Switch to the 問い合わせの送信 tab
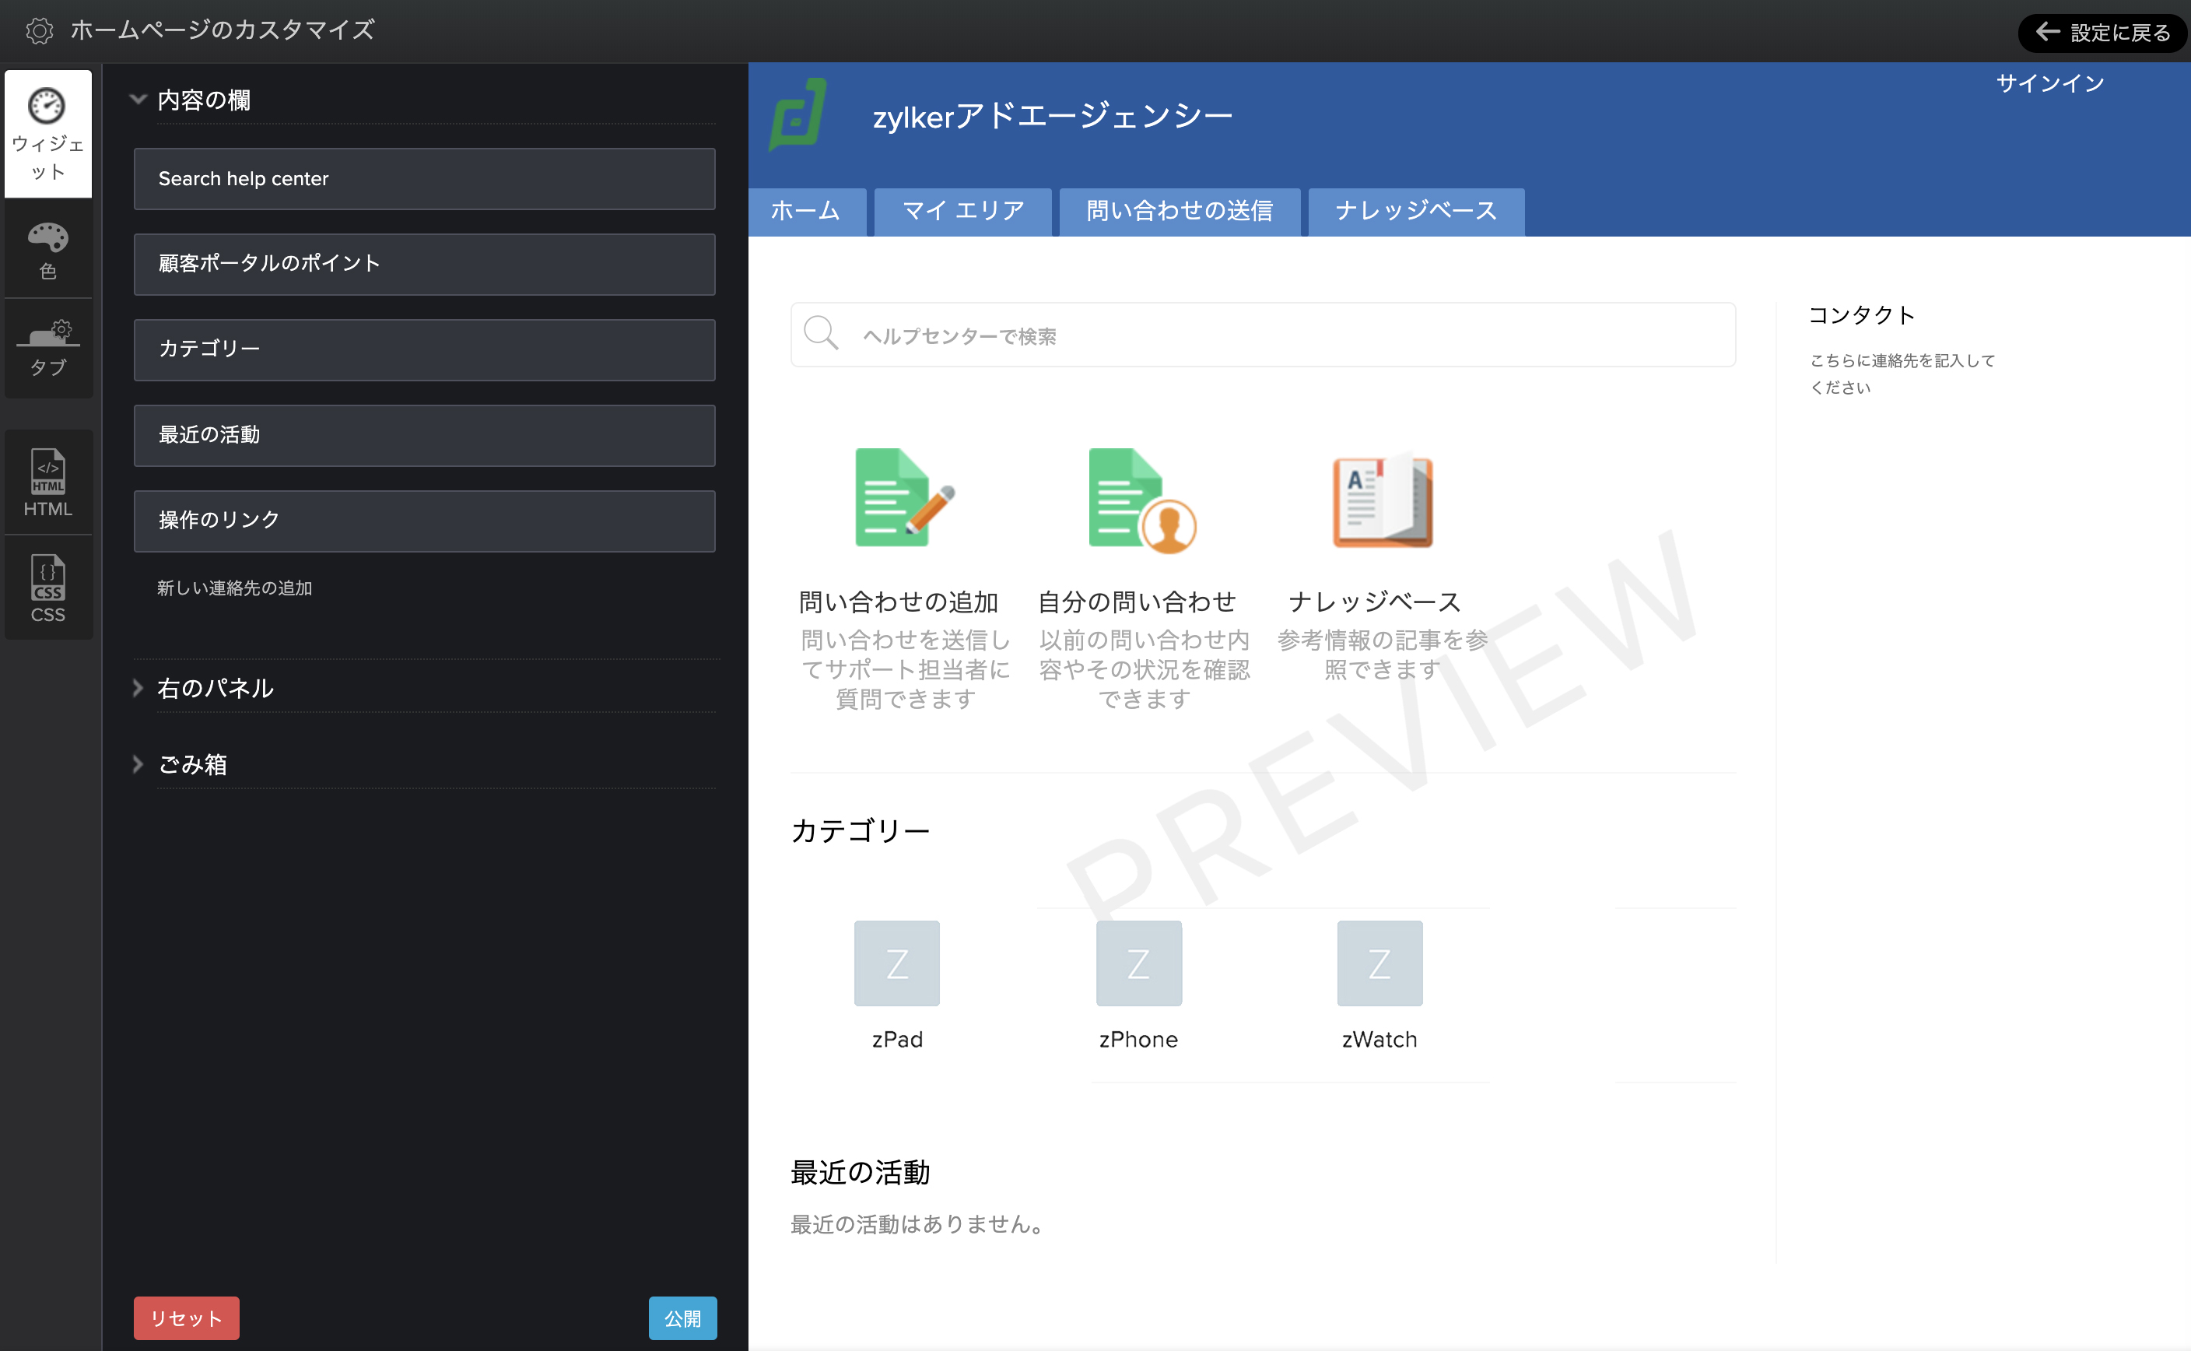 click(x=1180, y=212)
